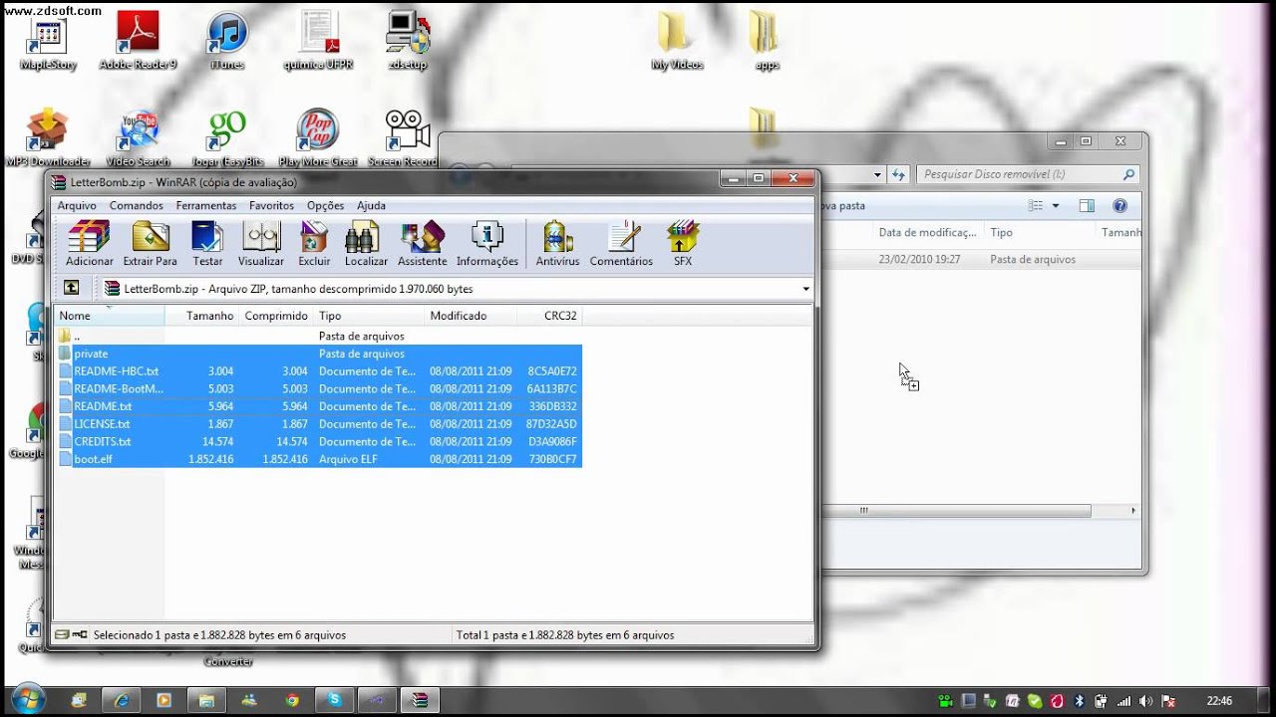This screenshot has height=717, width=1276.
Task: Open the Ajuda menu
Action: (x=371, y=205)
